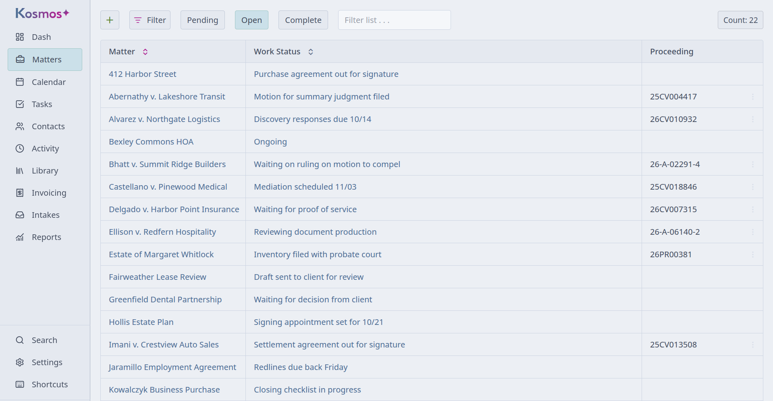Sort by the Work Status column arrows
Viewport: 773px width, 401px height.
click(x=311, y=52)
